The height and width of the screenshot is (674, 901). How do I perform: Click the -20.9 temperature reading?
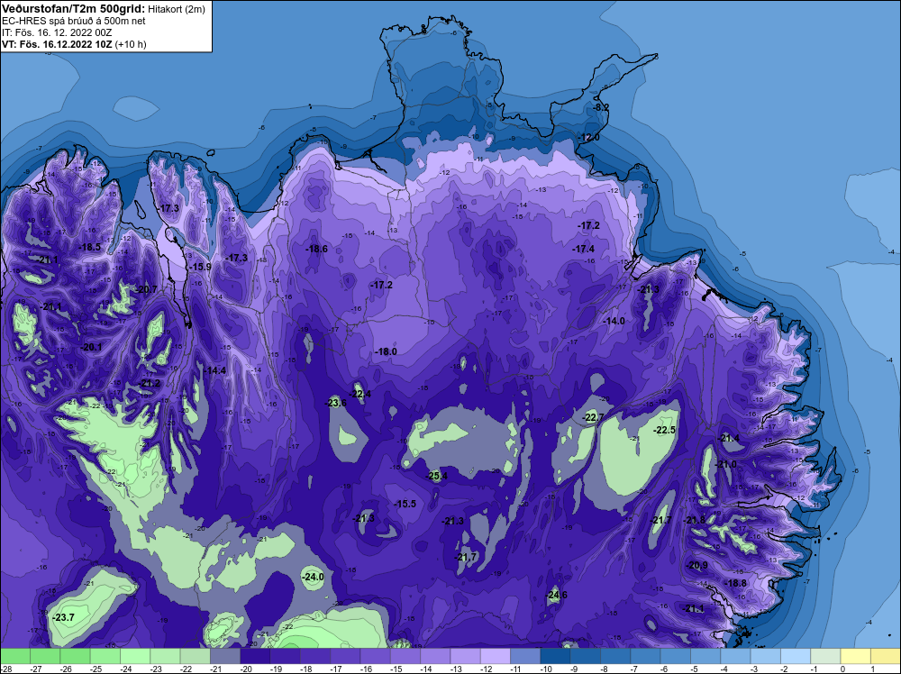click(697, 565)
